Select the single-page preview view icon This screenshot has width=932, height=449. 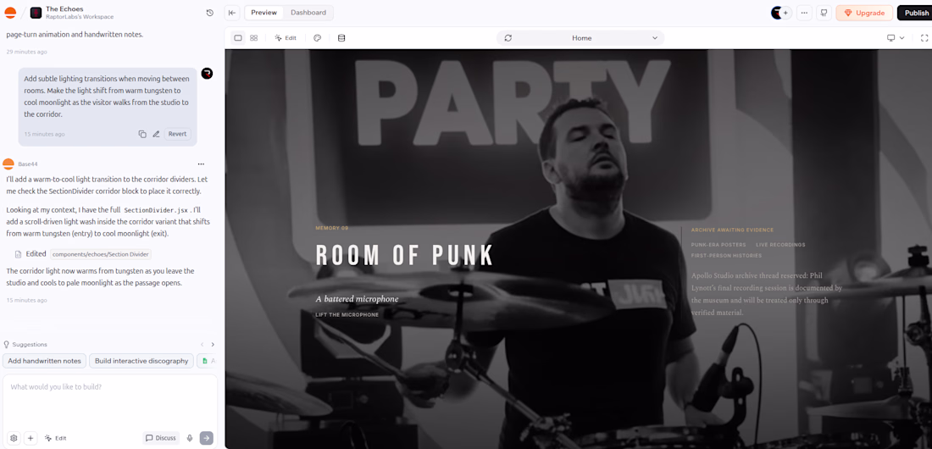(238, 38)
